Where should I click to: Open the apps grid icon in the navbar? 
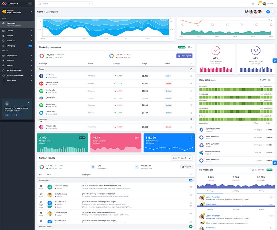[253, 4]
